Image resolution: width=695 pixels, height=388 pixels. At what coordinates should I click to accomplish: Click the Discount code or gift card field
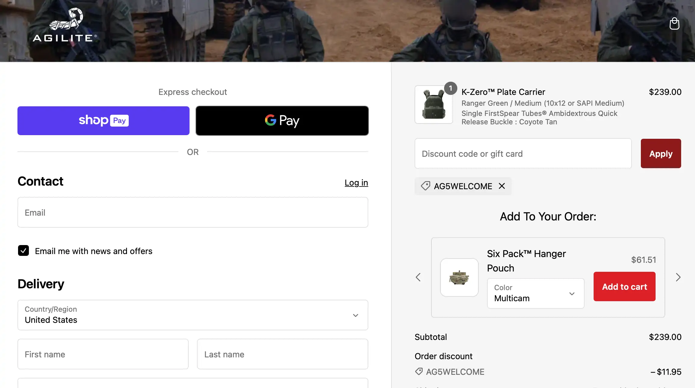[x=523, y=153]
